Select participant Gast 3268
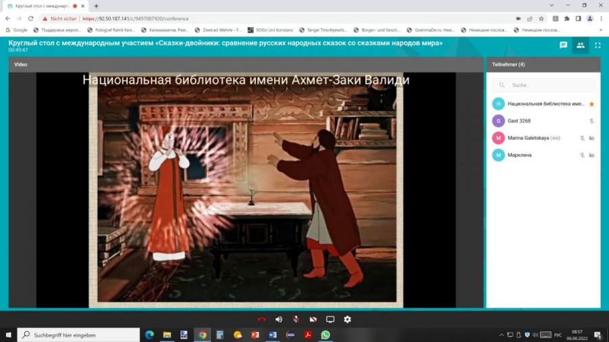609x342 pixels. click(520, 121)
